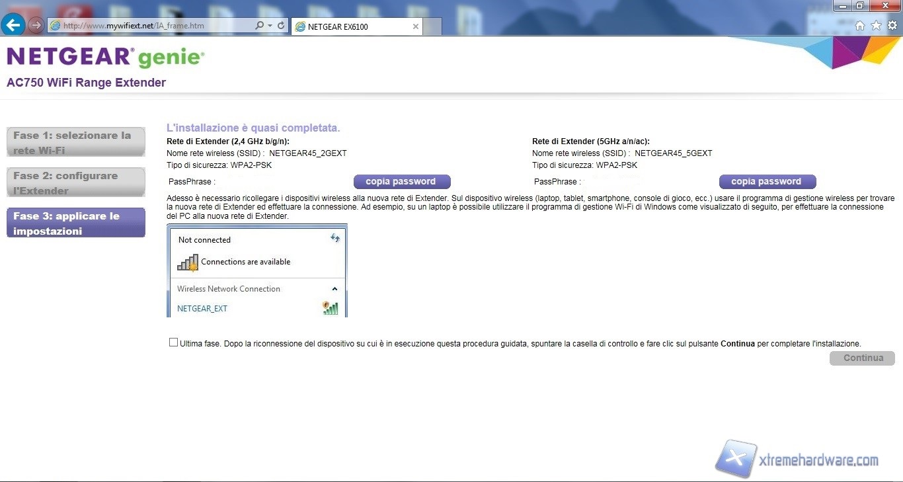Click the magnifier search icon in address bar
Image resolution: width=903 pixels, height=482 pixels.
pos(259,26)
